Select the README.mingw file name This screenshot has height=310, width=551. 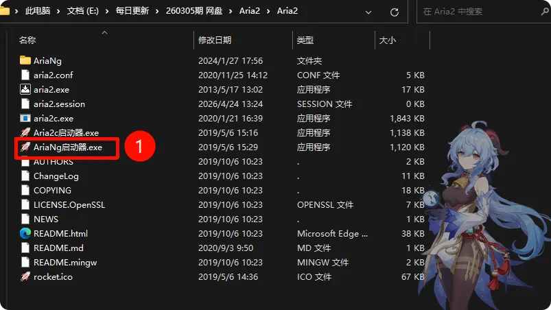tap(65, 262)
